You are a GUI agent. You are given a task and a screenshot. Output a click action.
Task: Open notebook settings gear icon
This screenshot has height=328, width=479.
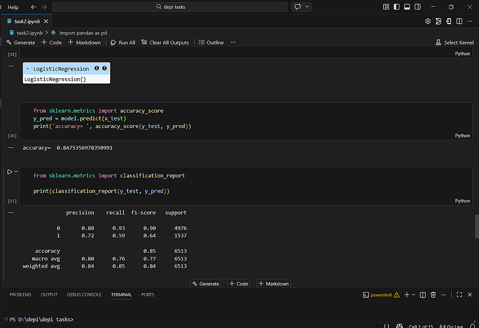[x=428, y=22]
